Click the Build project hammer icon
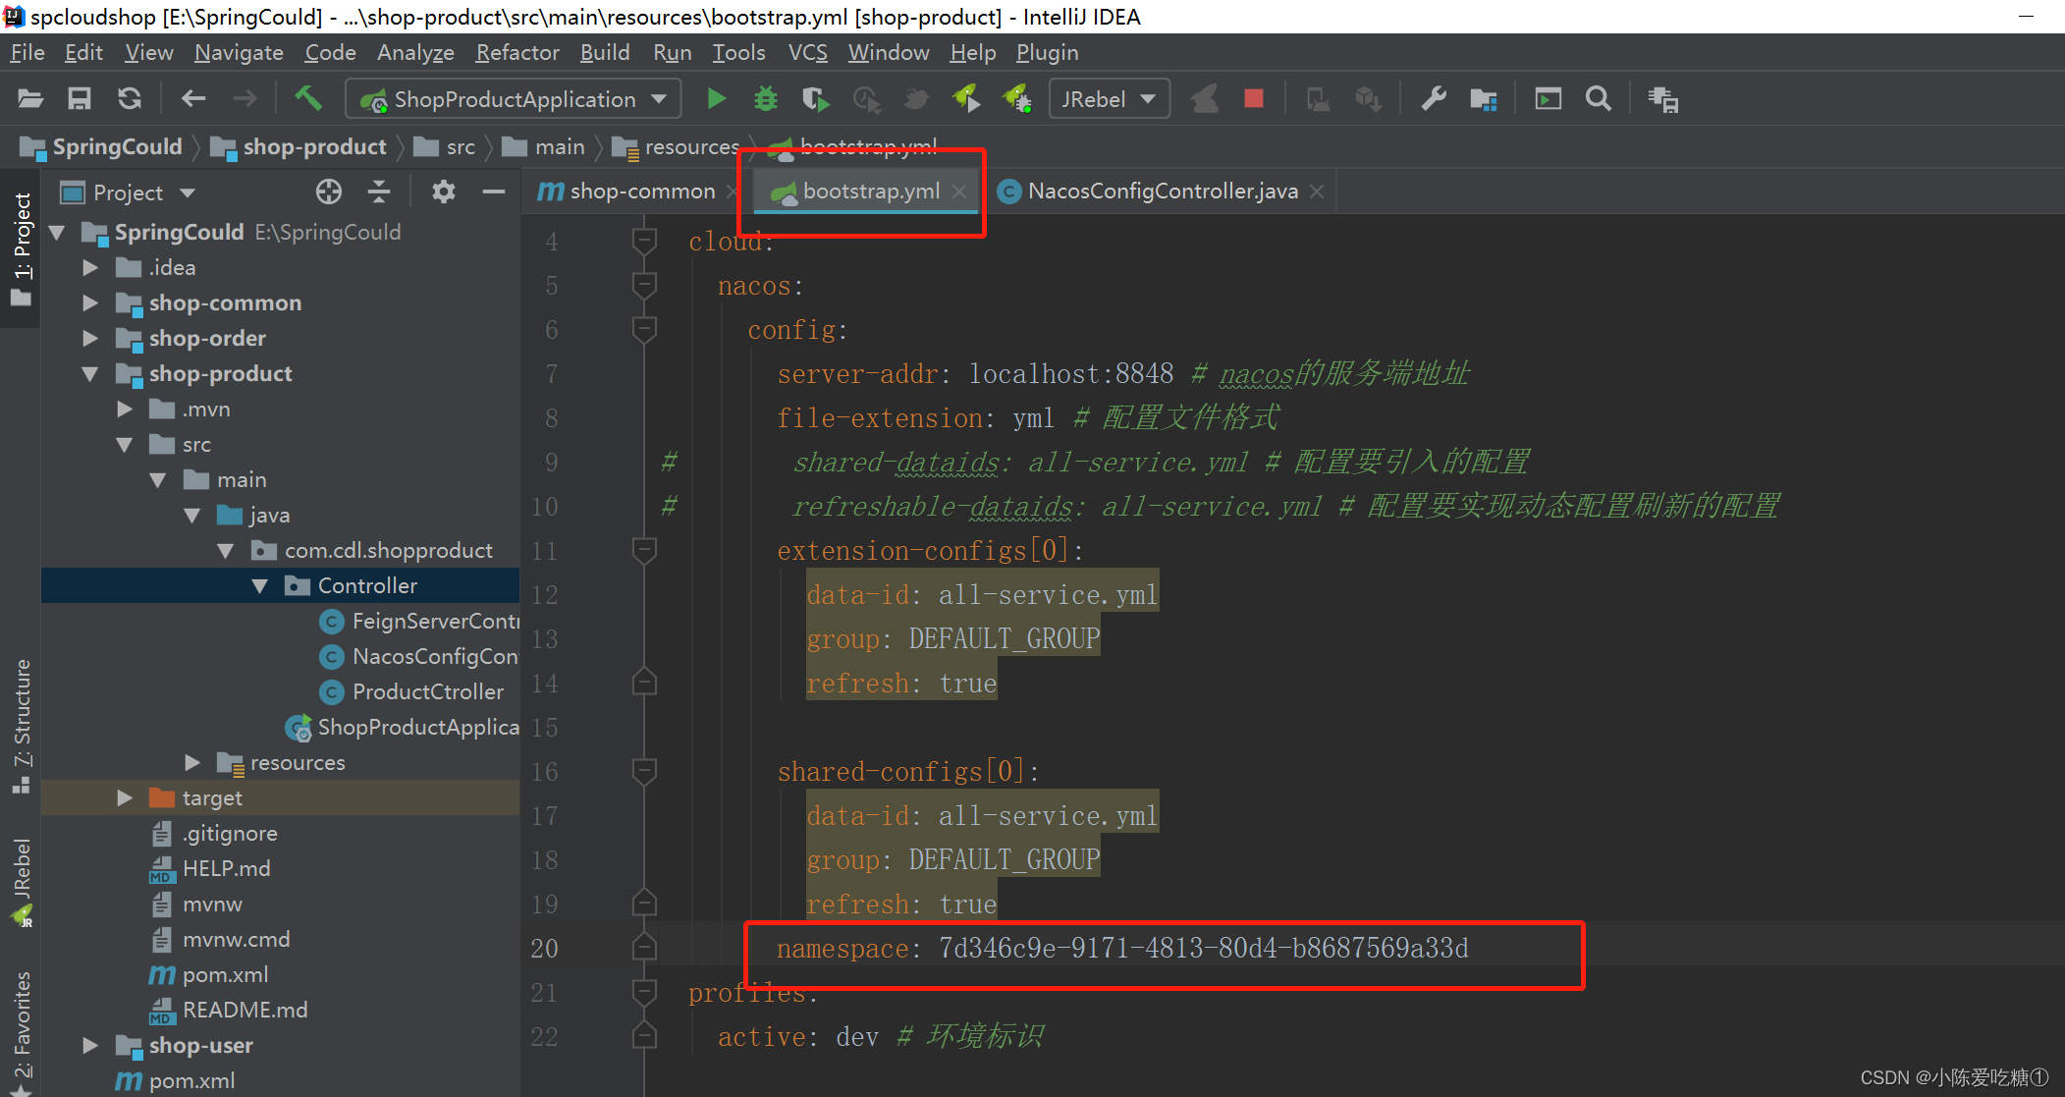The width and height of the screenshot is (2065, 1097). [308, 98]
